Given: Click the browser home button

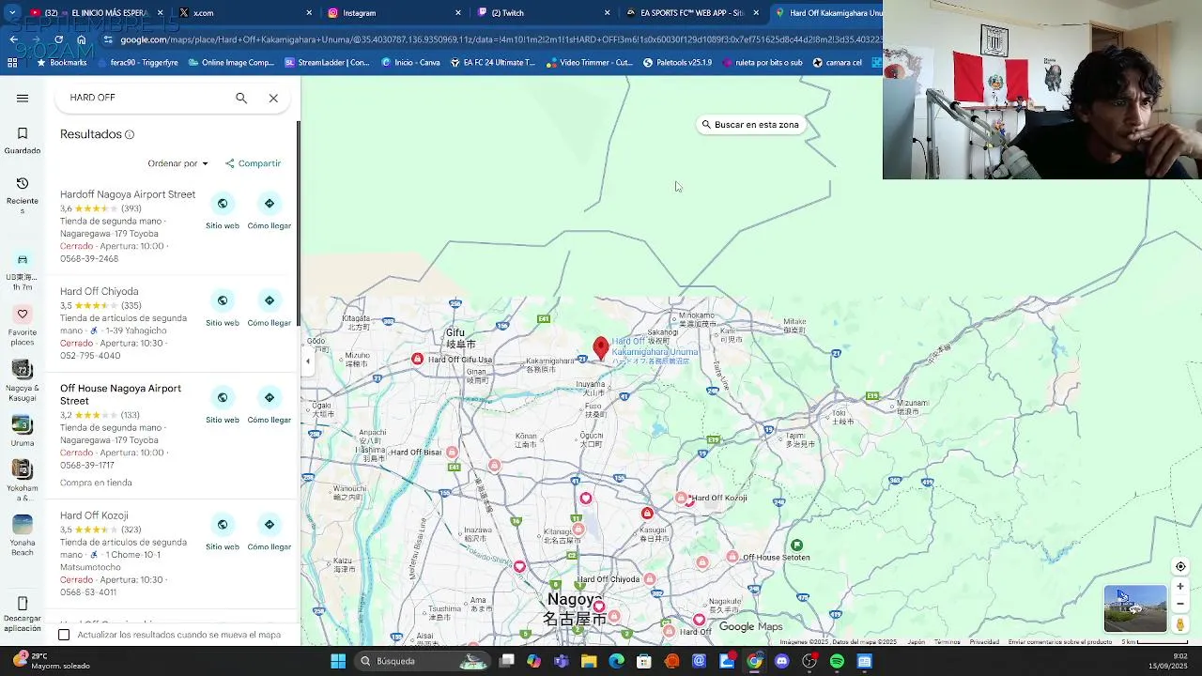Looking at the screenshot, I should pos(82,39).
